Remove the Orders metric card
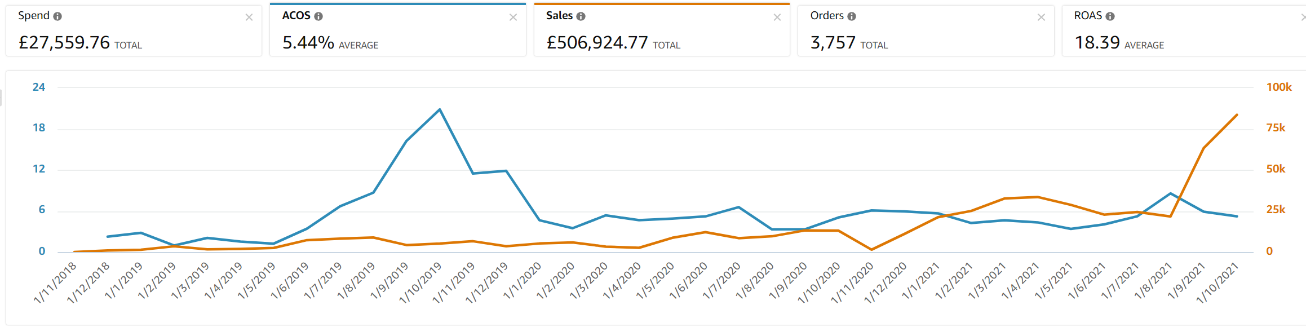 point(1041,17)
